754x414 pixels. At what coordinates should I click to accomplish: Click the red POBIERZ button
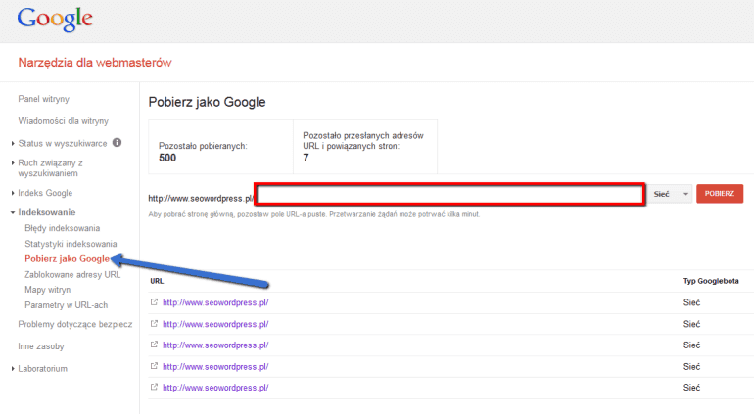(720, 194)
